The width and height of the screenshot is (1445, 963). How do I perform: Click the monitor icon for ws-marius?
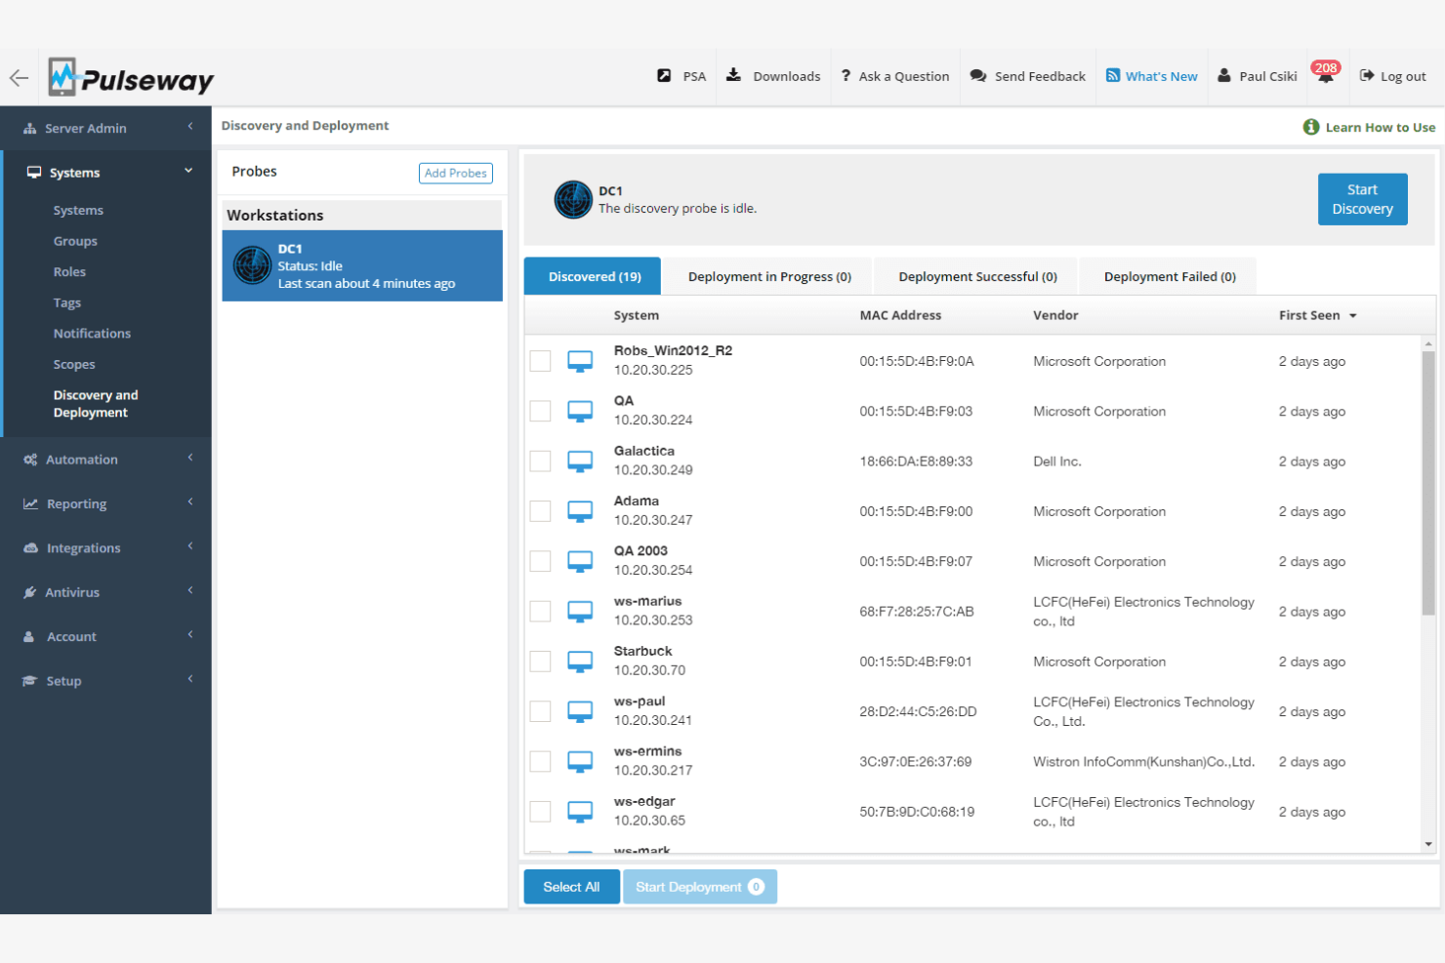tap(580, 612)
